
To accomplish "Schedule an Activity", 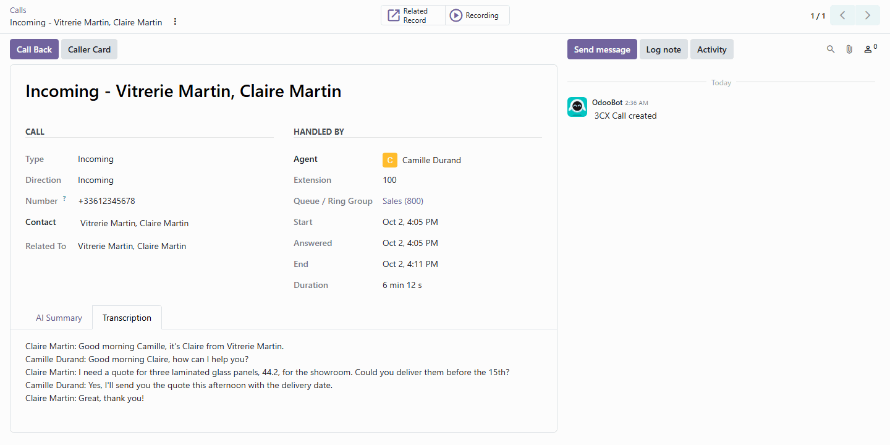I will [711, 49].
